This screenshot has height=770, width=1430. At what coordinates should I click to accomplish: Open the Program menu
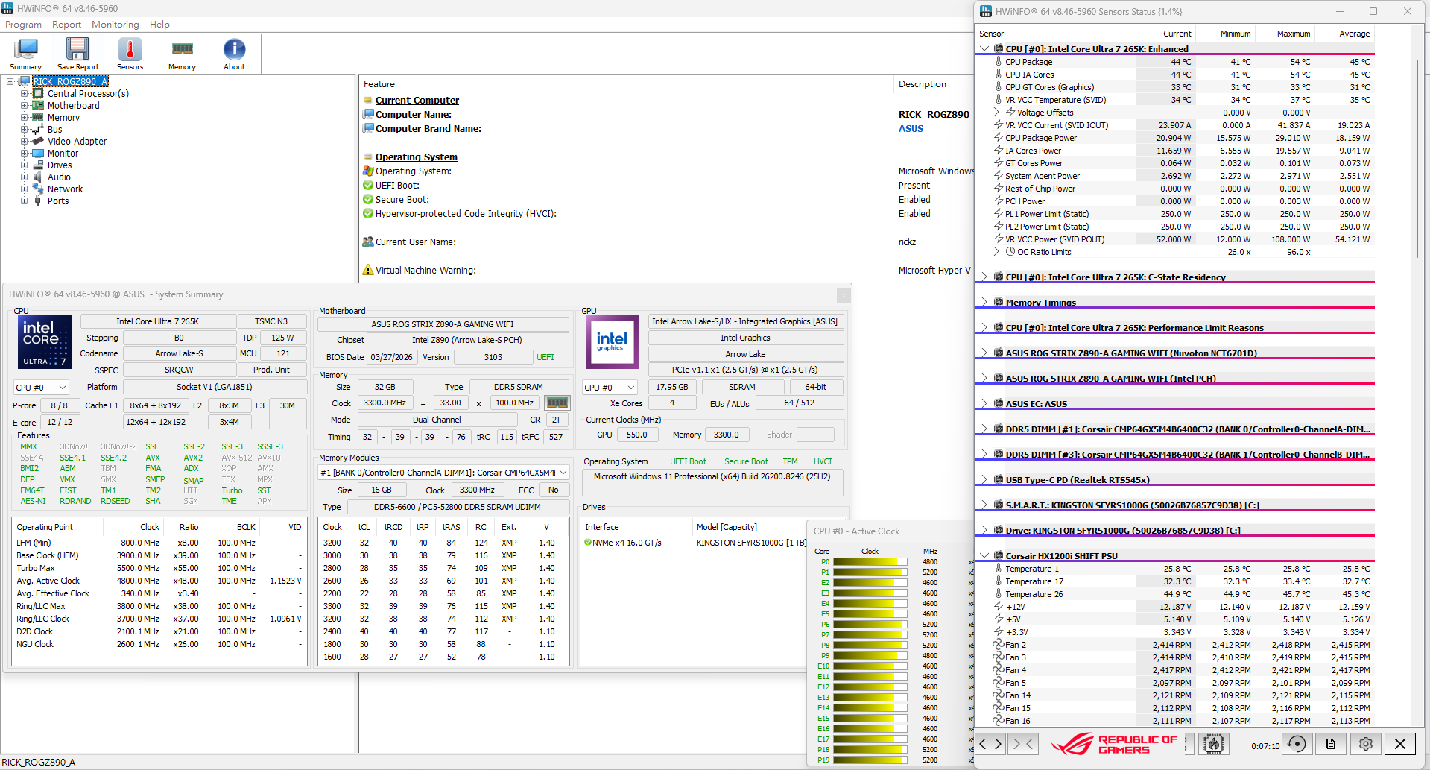(x=24, y=25)
